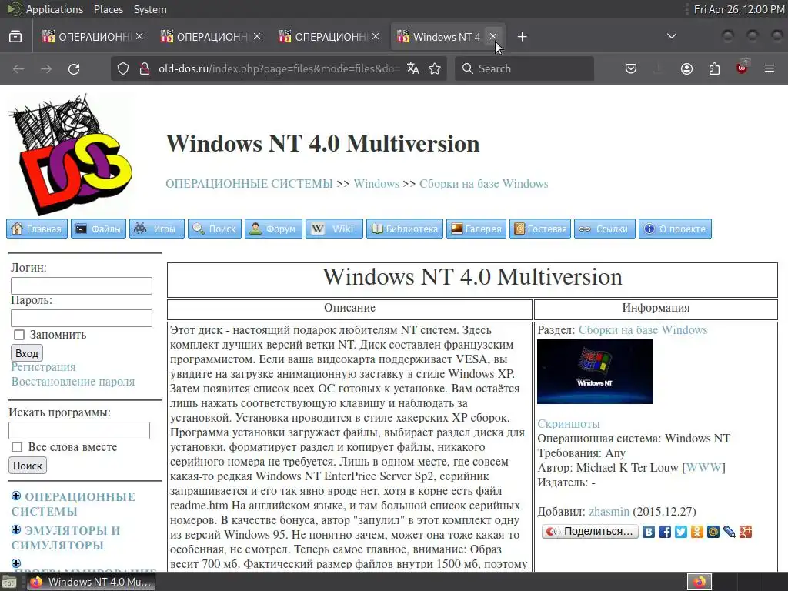This screenshot has width=788, height=591.
Task: Open the Firefox hamburger menu
Action: tap(770, 68)
